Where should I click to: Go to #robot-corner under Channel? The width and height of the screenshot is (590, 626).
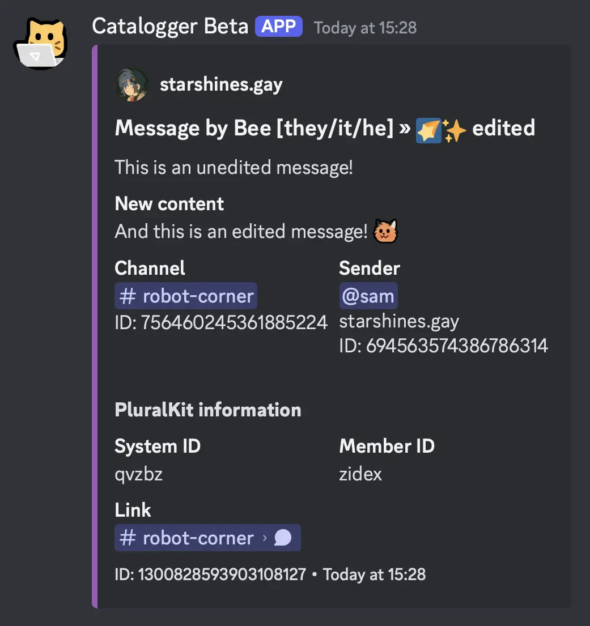pyautogui.click(x=198, y=296)
